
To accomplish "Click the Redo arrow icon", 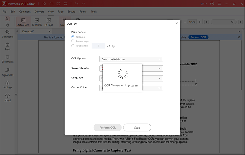I will (83, 4).
